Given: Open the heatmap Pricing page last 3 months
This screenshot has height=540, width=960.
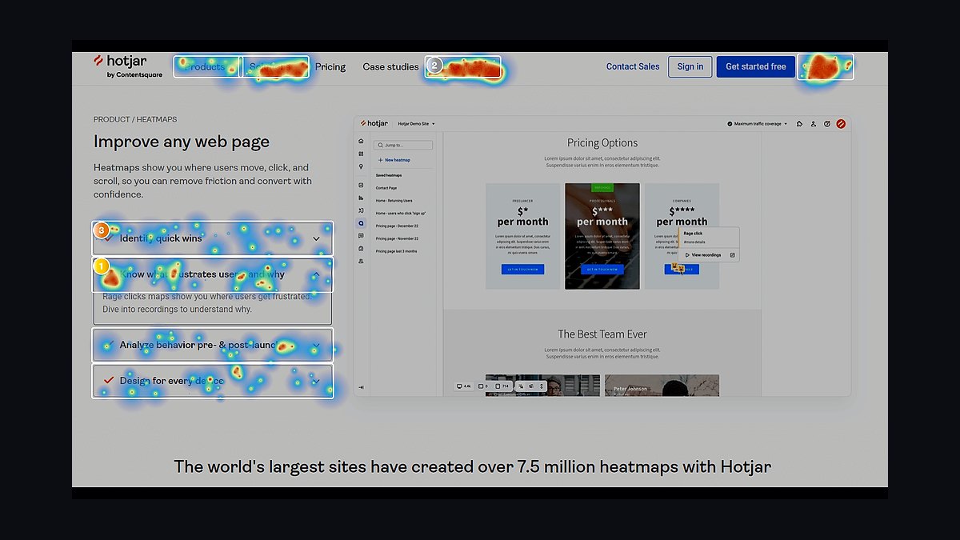Looking at the screenshot, I should click(x=396, y=251).
